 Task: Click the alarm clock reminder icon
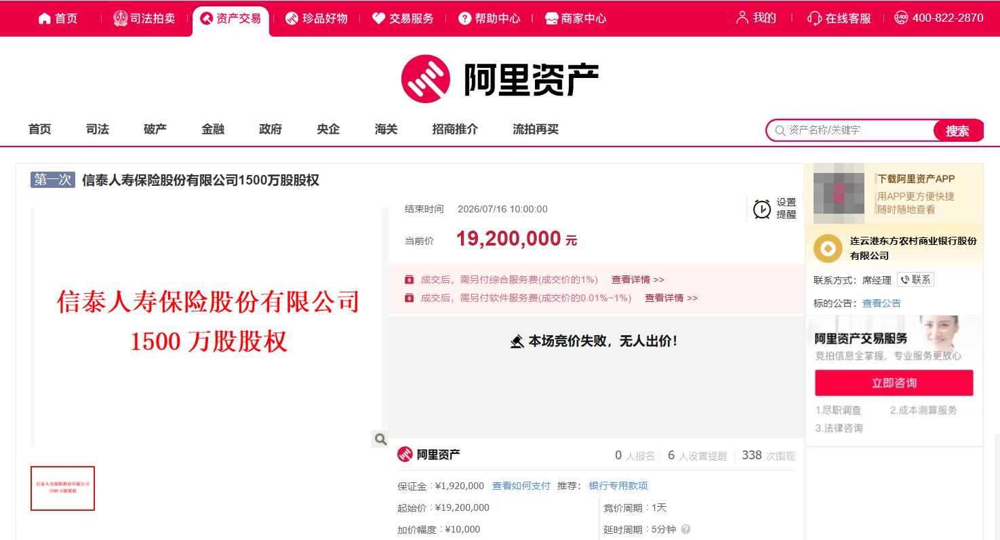(762, 209)
